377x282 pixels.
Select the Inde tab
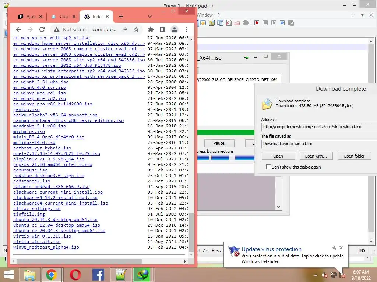coord(96,16)
